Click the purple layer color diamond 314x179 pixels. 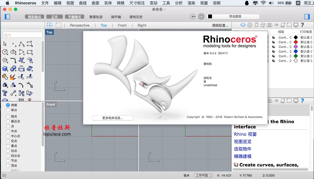click(296, 47)
